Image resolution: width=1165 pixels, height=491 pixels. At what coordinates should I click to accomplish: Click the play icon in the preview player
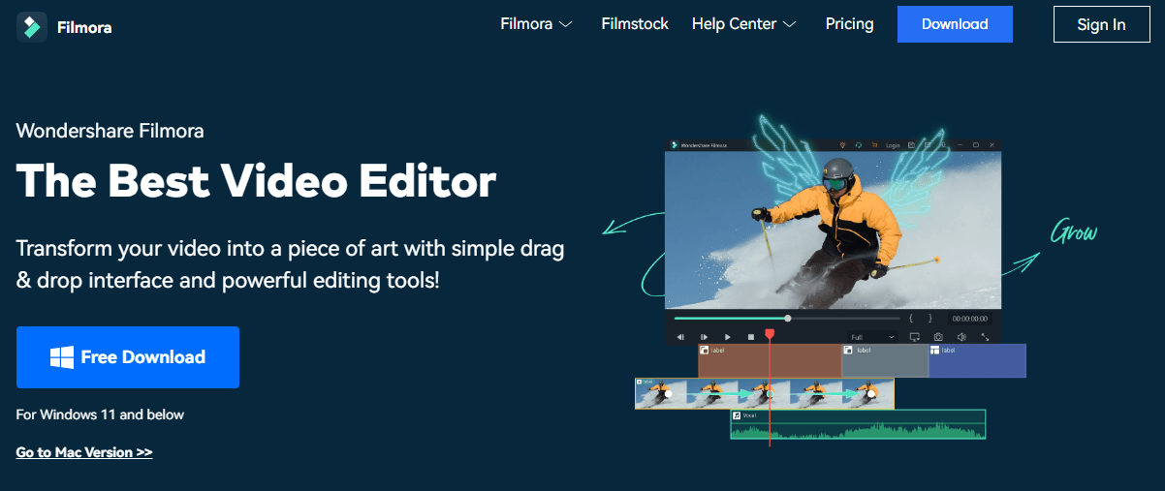728,337
